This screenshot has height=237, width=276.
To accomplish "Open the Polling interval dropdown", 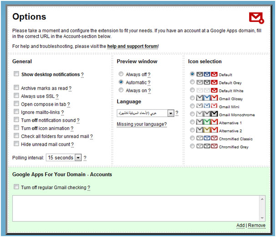I will click(x=64, y=158).
